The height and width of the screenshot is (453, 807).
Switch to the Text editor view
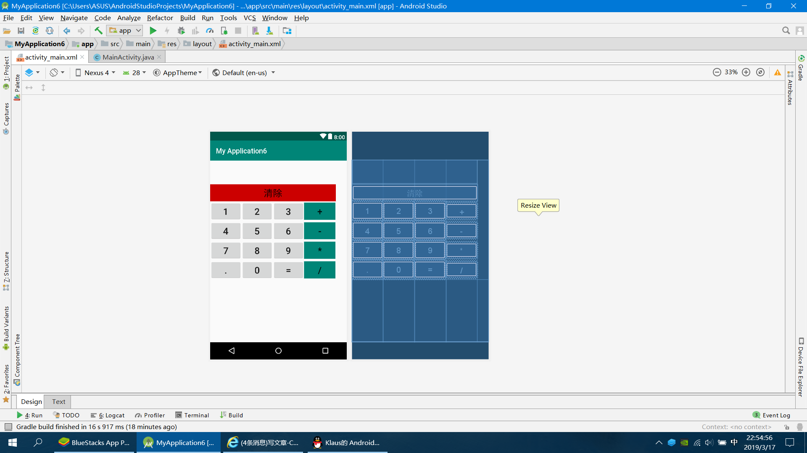click(x=58, y=401)
